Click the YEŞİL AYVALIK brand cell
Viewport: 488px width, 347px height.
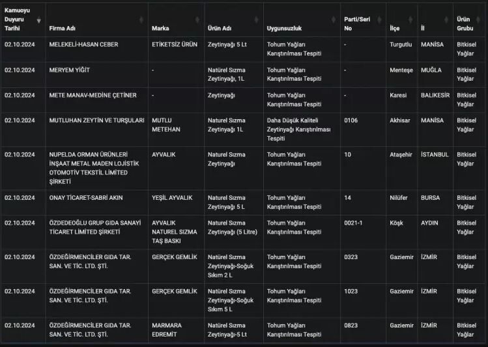(x=171, y=197)
